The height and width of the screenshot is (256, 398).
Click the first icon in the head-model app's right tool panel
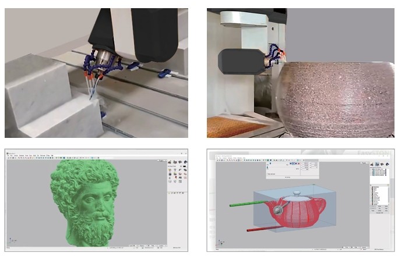coord(169,162)
